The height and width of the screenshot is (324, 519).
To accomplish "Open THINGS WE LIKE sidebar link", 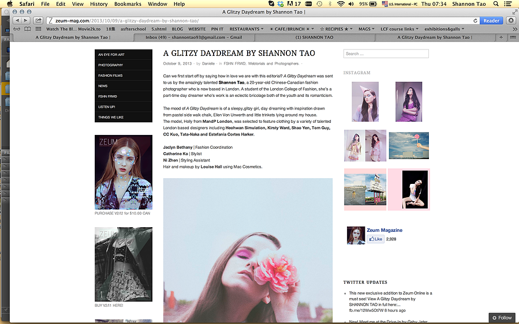I will 124,117.
